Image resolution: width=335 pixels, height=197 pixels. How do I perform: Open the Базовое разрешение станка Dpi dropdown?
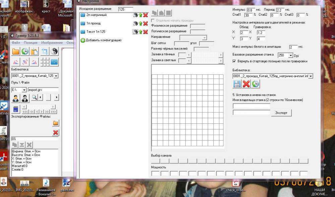point(290,55)
